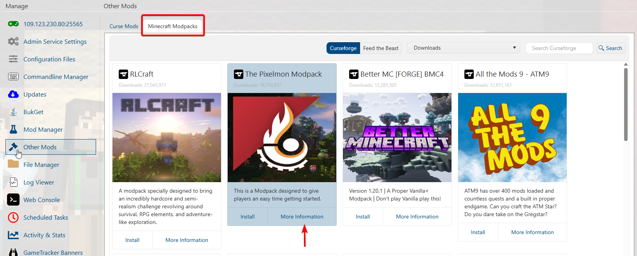Image resolution: width=637 pixels, height=256 pixels.
Task: Select the Minecraft Modpacks tab
Action: click(173, 26)
